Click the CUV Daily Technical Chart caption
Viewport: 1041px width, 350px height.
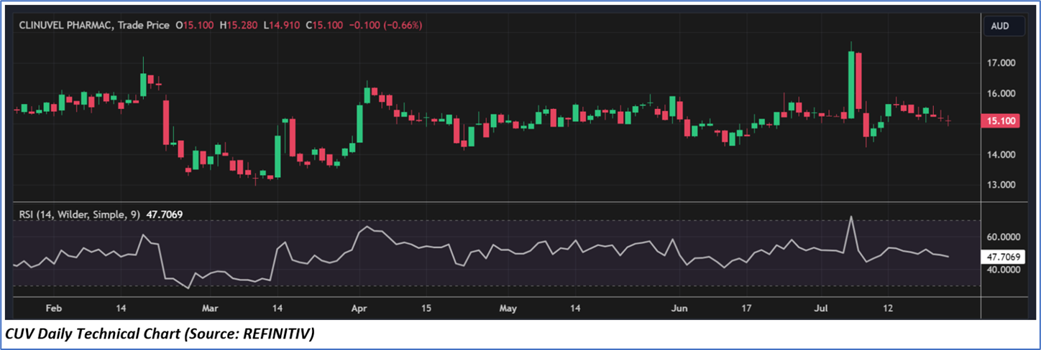click(160, 334)
